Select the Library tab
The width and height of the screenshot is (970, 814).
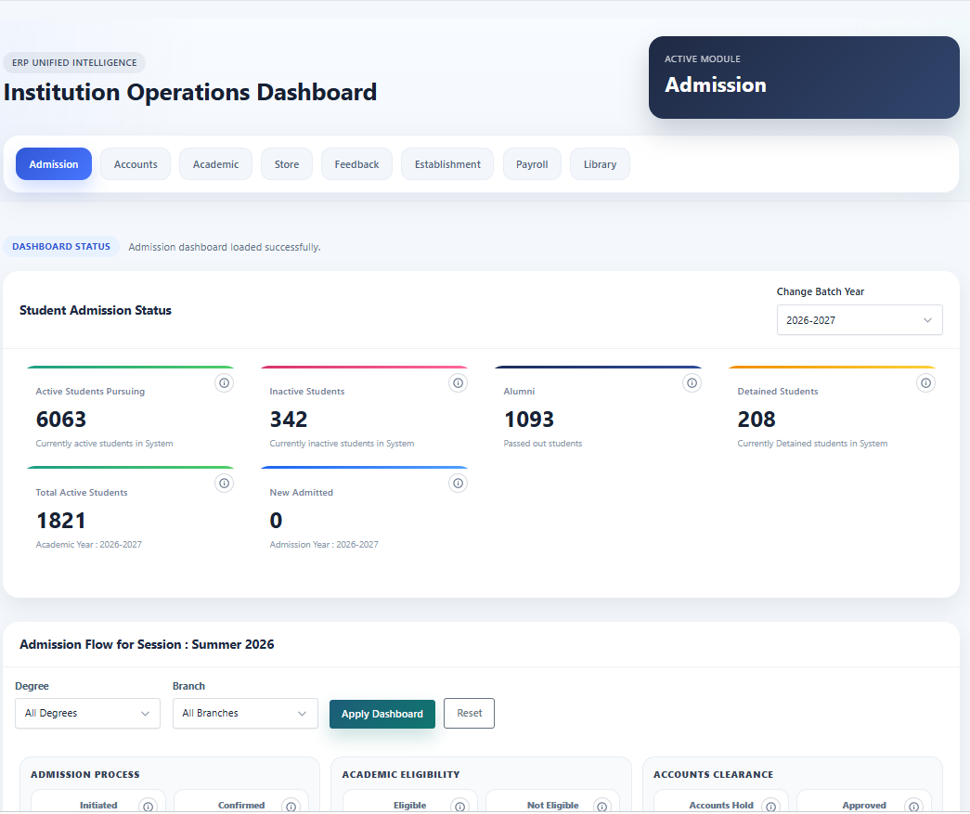(x=600, y=164)
